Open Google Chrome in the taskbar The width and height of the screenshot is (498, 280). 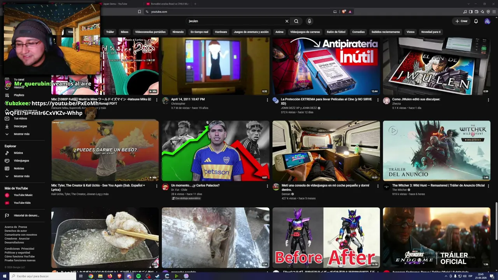[x=91, y=276]
